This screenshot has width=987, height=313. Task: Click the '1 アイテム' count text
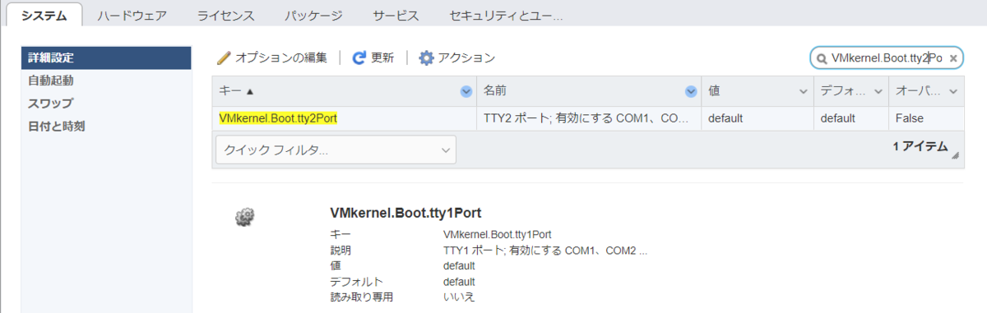click(920, 146)
